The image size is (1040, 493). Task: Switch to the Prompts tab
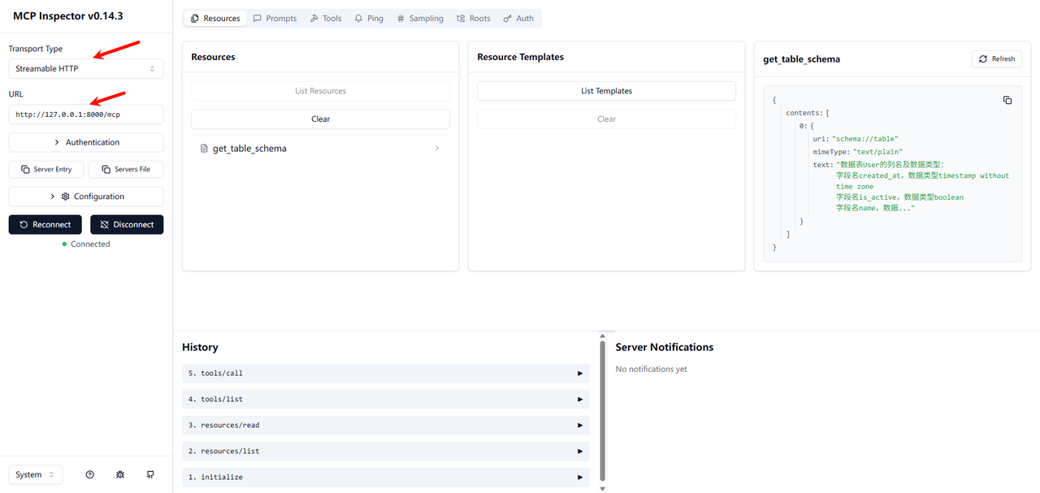(275, 18)
